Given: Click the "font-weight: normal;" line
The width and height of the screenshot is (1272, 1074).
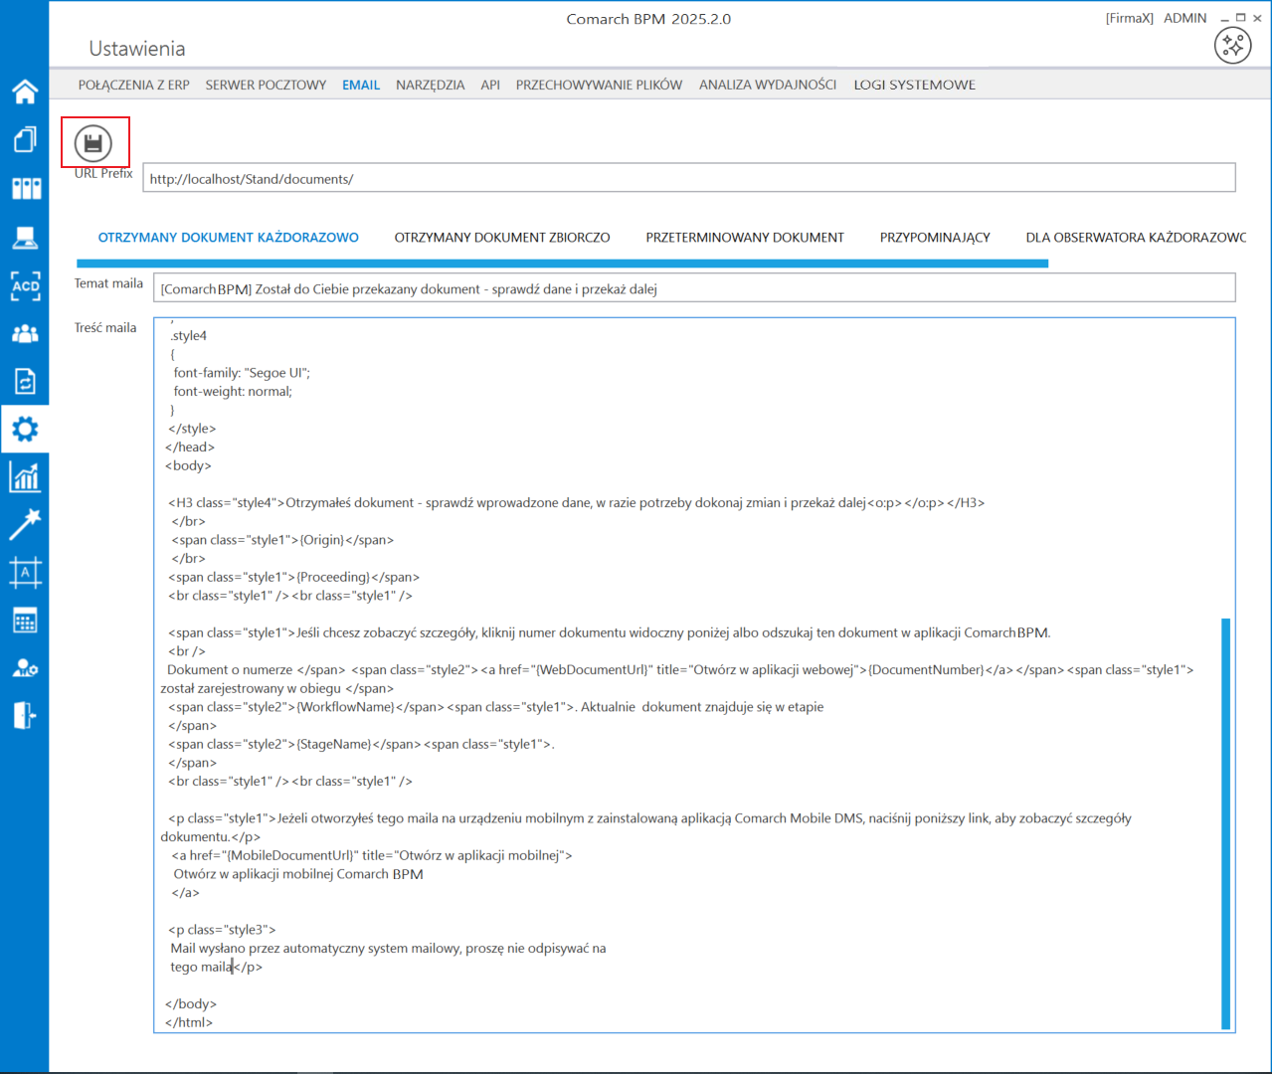Looking at the screenshot, I should (233, 391).
